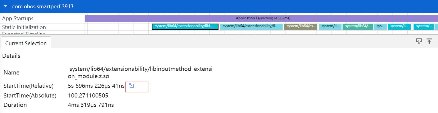Open the Current Selection tab
The width and height of the screenshot is (438, 113).
[x=26, y=43]
